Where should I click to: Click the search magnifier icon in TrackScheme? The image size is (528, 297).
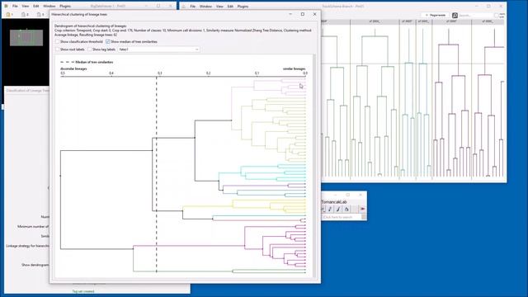point(455,15)
